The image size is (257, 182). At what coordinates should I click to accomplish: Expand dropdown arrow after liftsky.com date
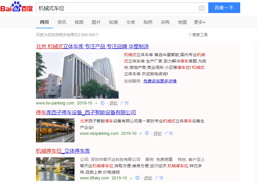click(131, 179)
